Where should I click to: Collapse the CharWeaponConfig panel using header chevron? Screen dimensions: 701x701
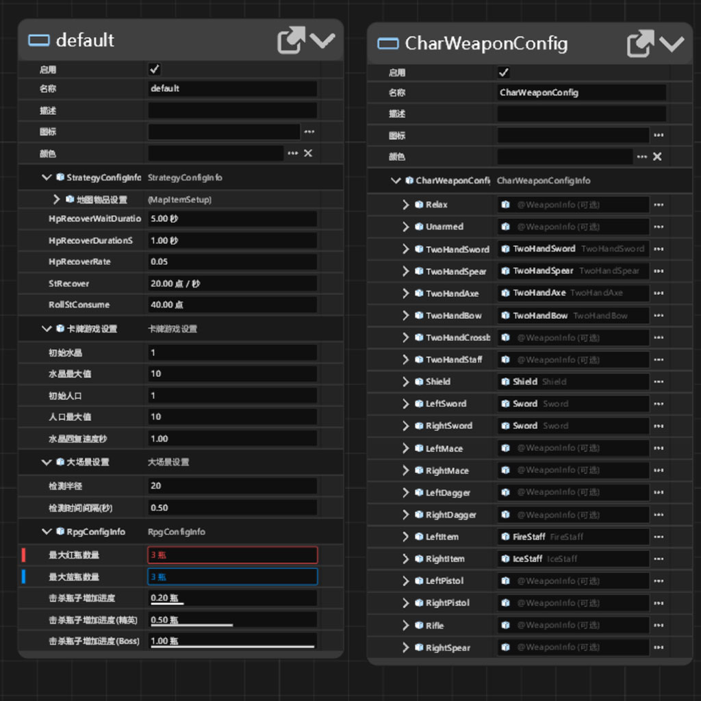[x=672, y=44]
